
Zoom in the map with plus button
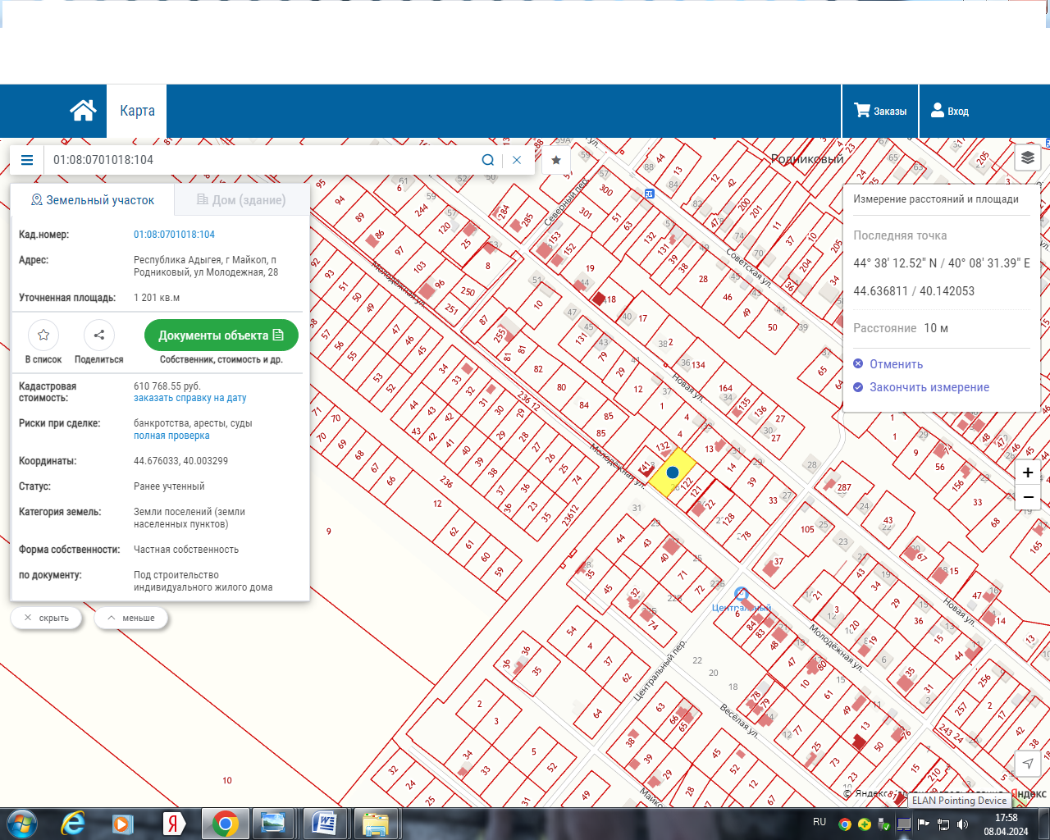pos(1028,472)
